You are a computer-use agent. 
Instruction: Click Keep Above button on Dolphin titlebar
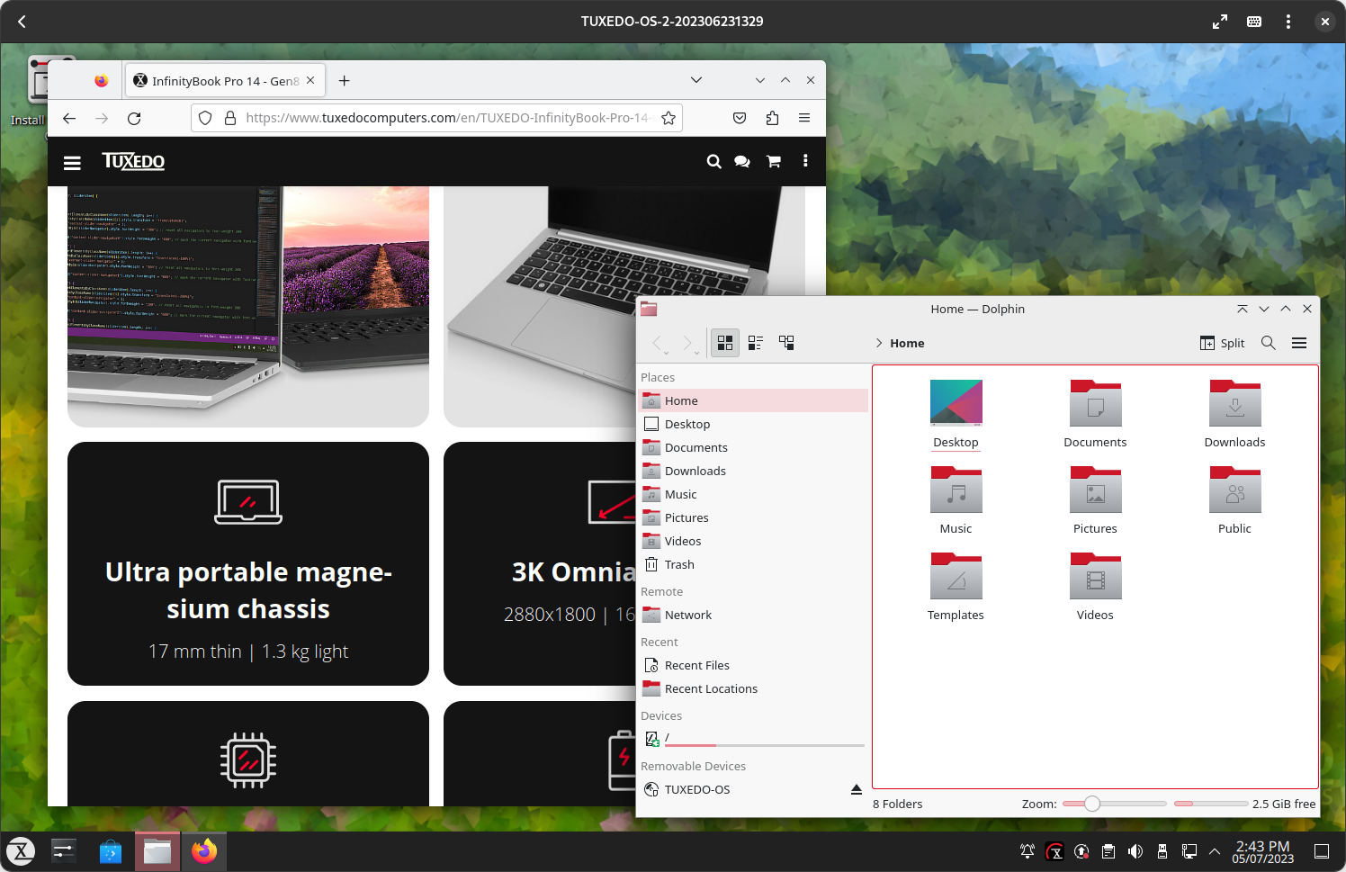1242,309
